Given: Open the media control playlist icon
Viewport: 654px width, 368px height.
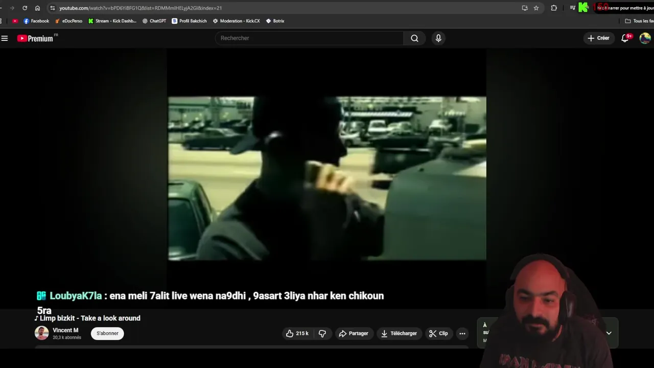Looking at the screenshot, I should click(573, 8).
